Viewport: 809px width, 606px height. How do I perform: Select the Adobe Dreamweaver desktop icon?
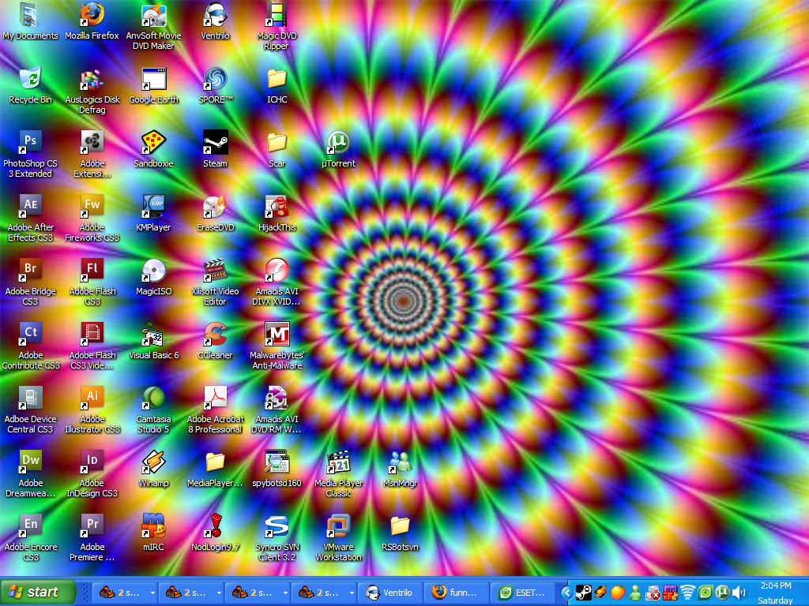click(x=30, y=462)
